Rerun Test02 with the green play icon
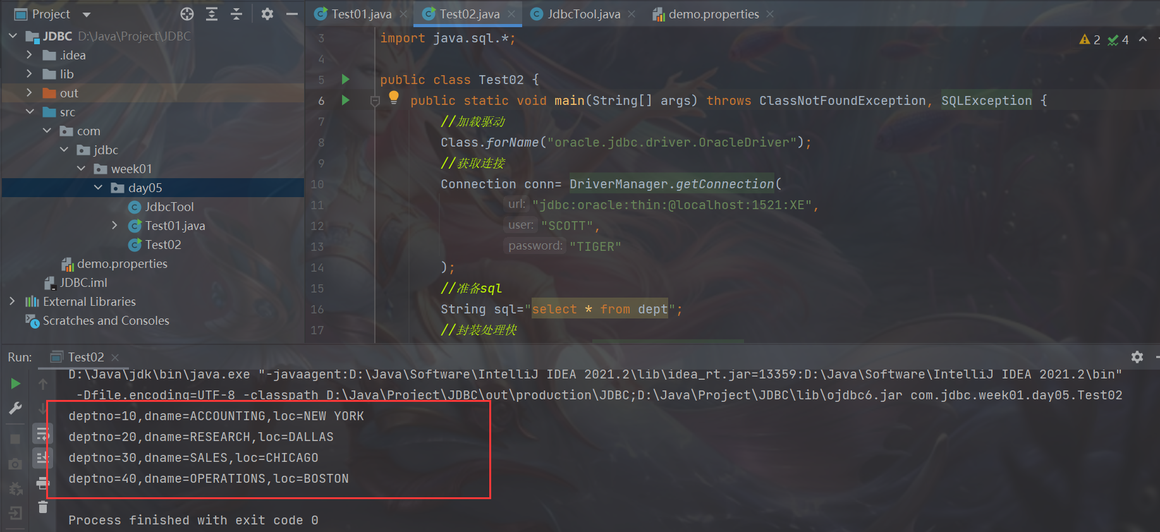The height and width of the screenshot is (532, 1160). tap(16, 384)
